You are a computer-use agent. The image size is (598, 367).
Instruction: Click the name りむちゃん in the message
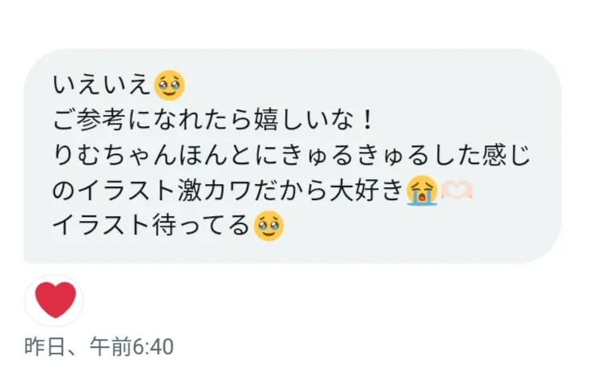(x=116, y=155)
